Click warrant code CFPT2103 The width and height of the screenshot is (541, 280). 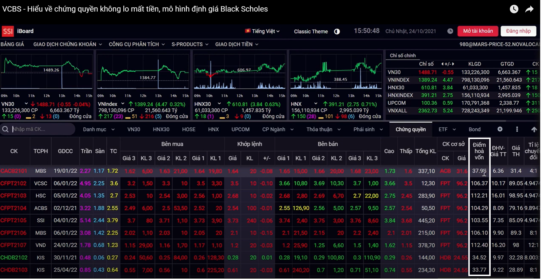click(14, 196)
